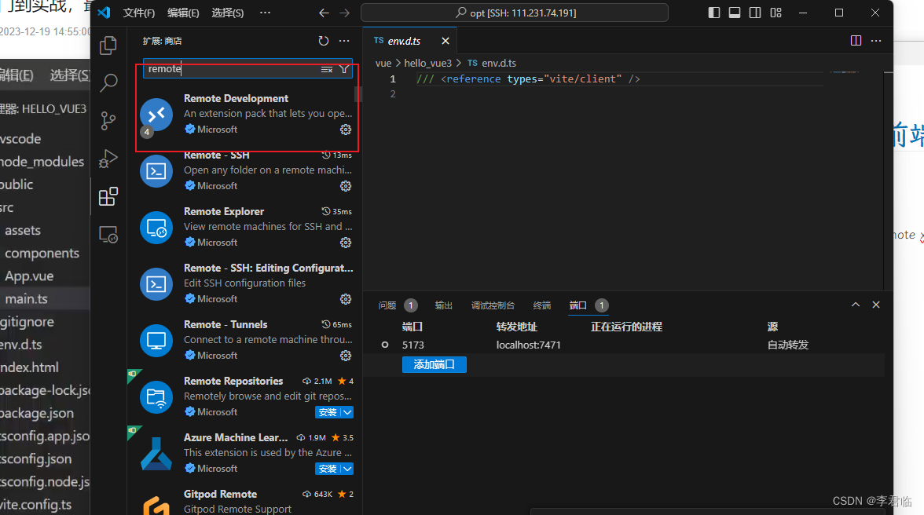Customize editor layout

pyautogui.click(x=775, y=13)
